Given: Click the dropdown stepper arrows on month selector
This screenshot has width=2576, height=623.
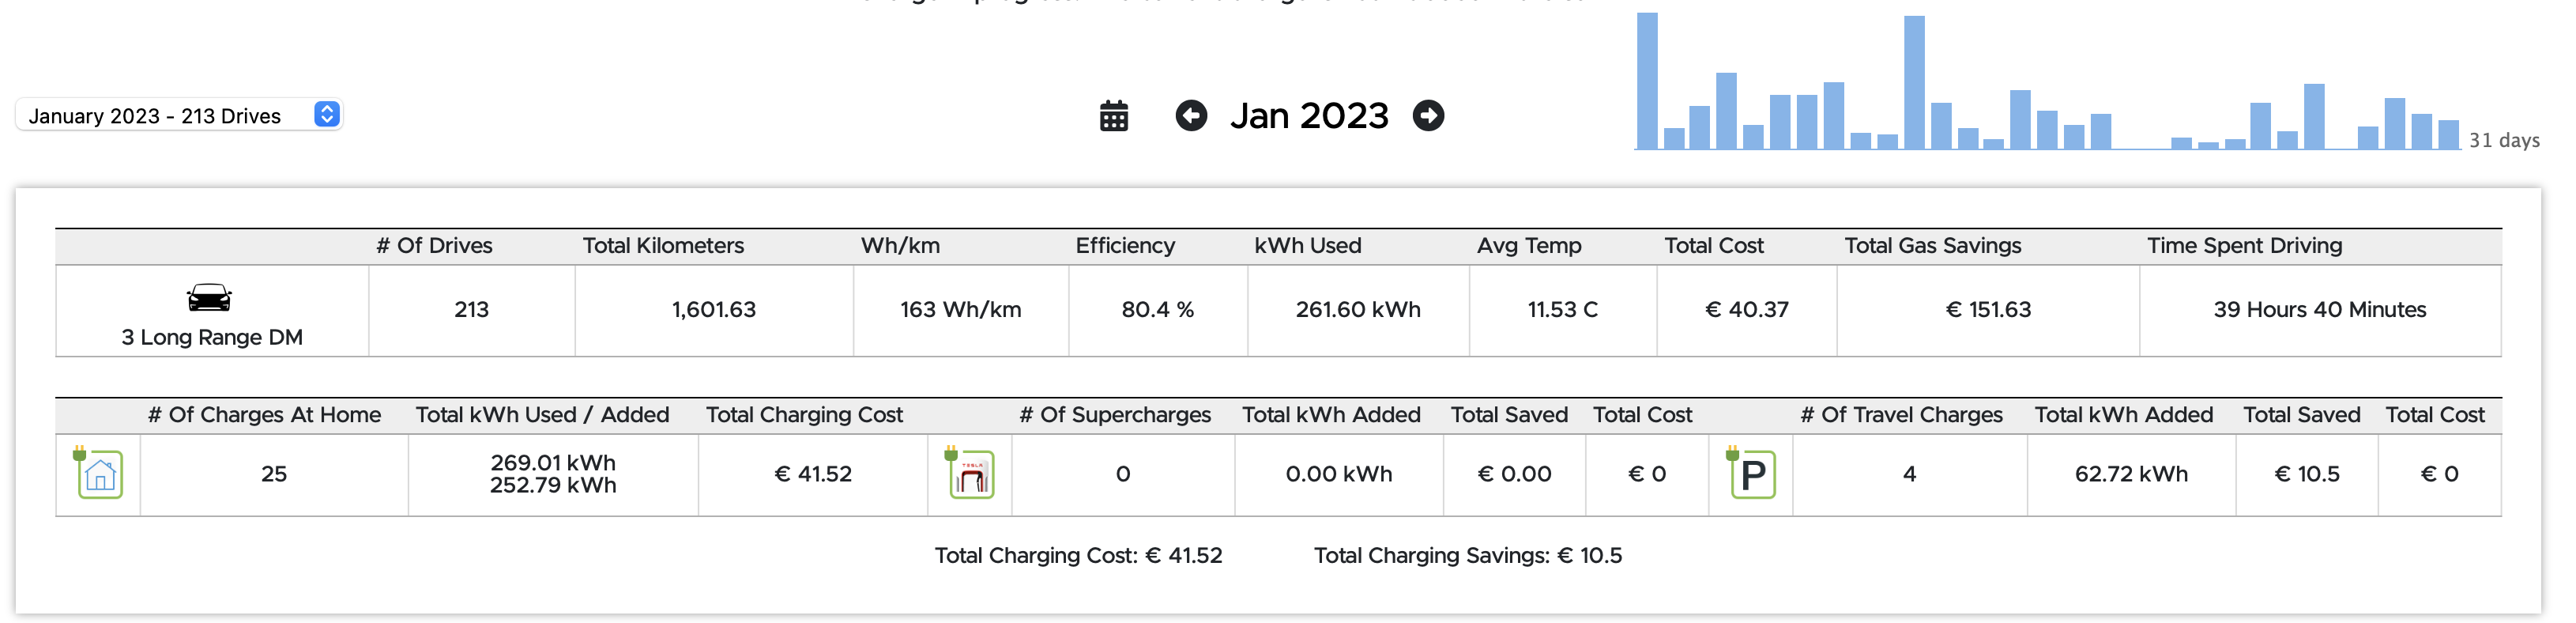Looking at the screenshot, I should [326, 114].
